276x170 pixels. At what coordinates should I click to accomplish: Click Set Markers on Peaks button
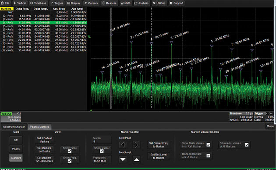[44, 149]
